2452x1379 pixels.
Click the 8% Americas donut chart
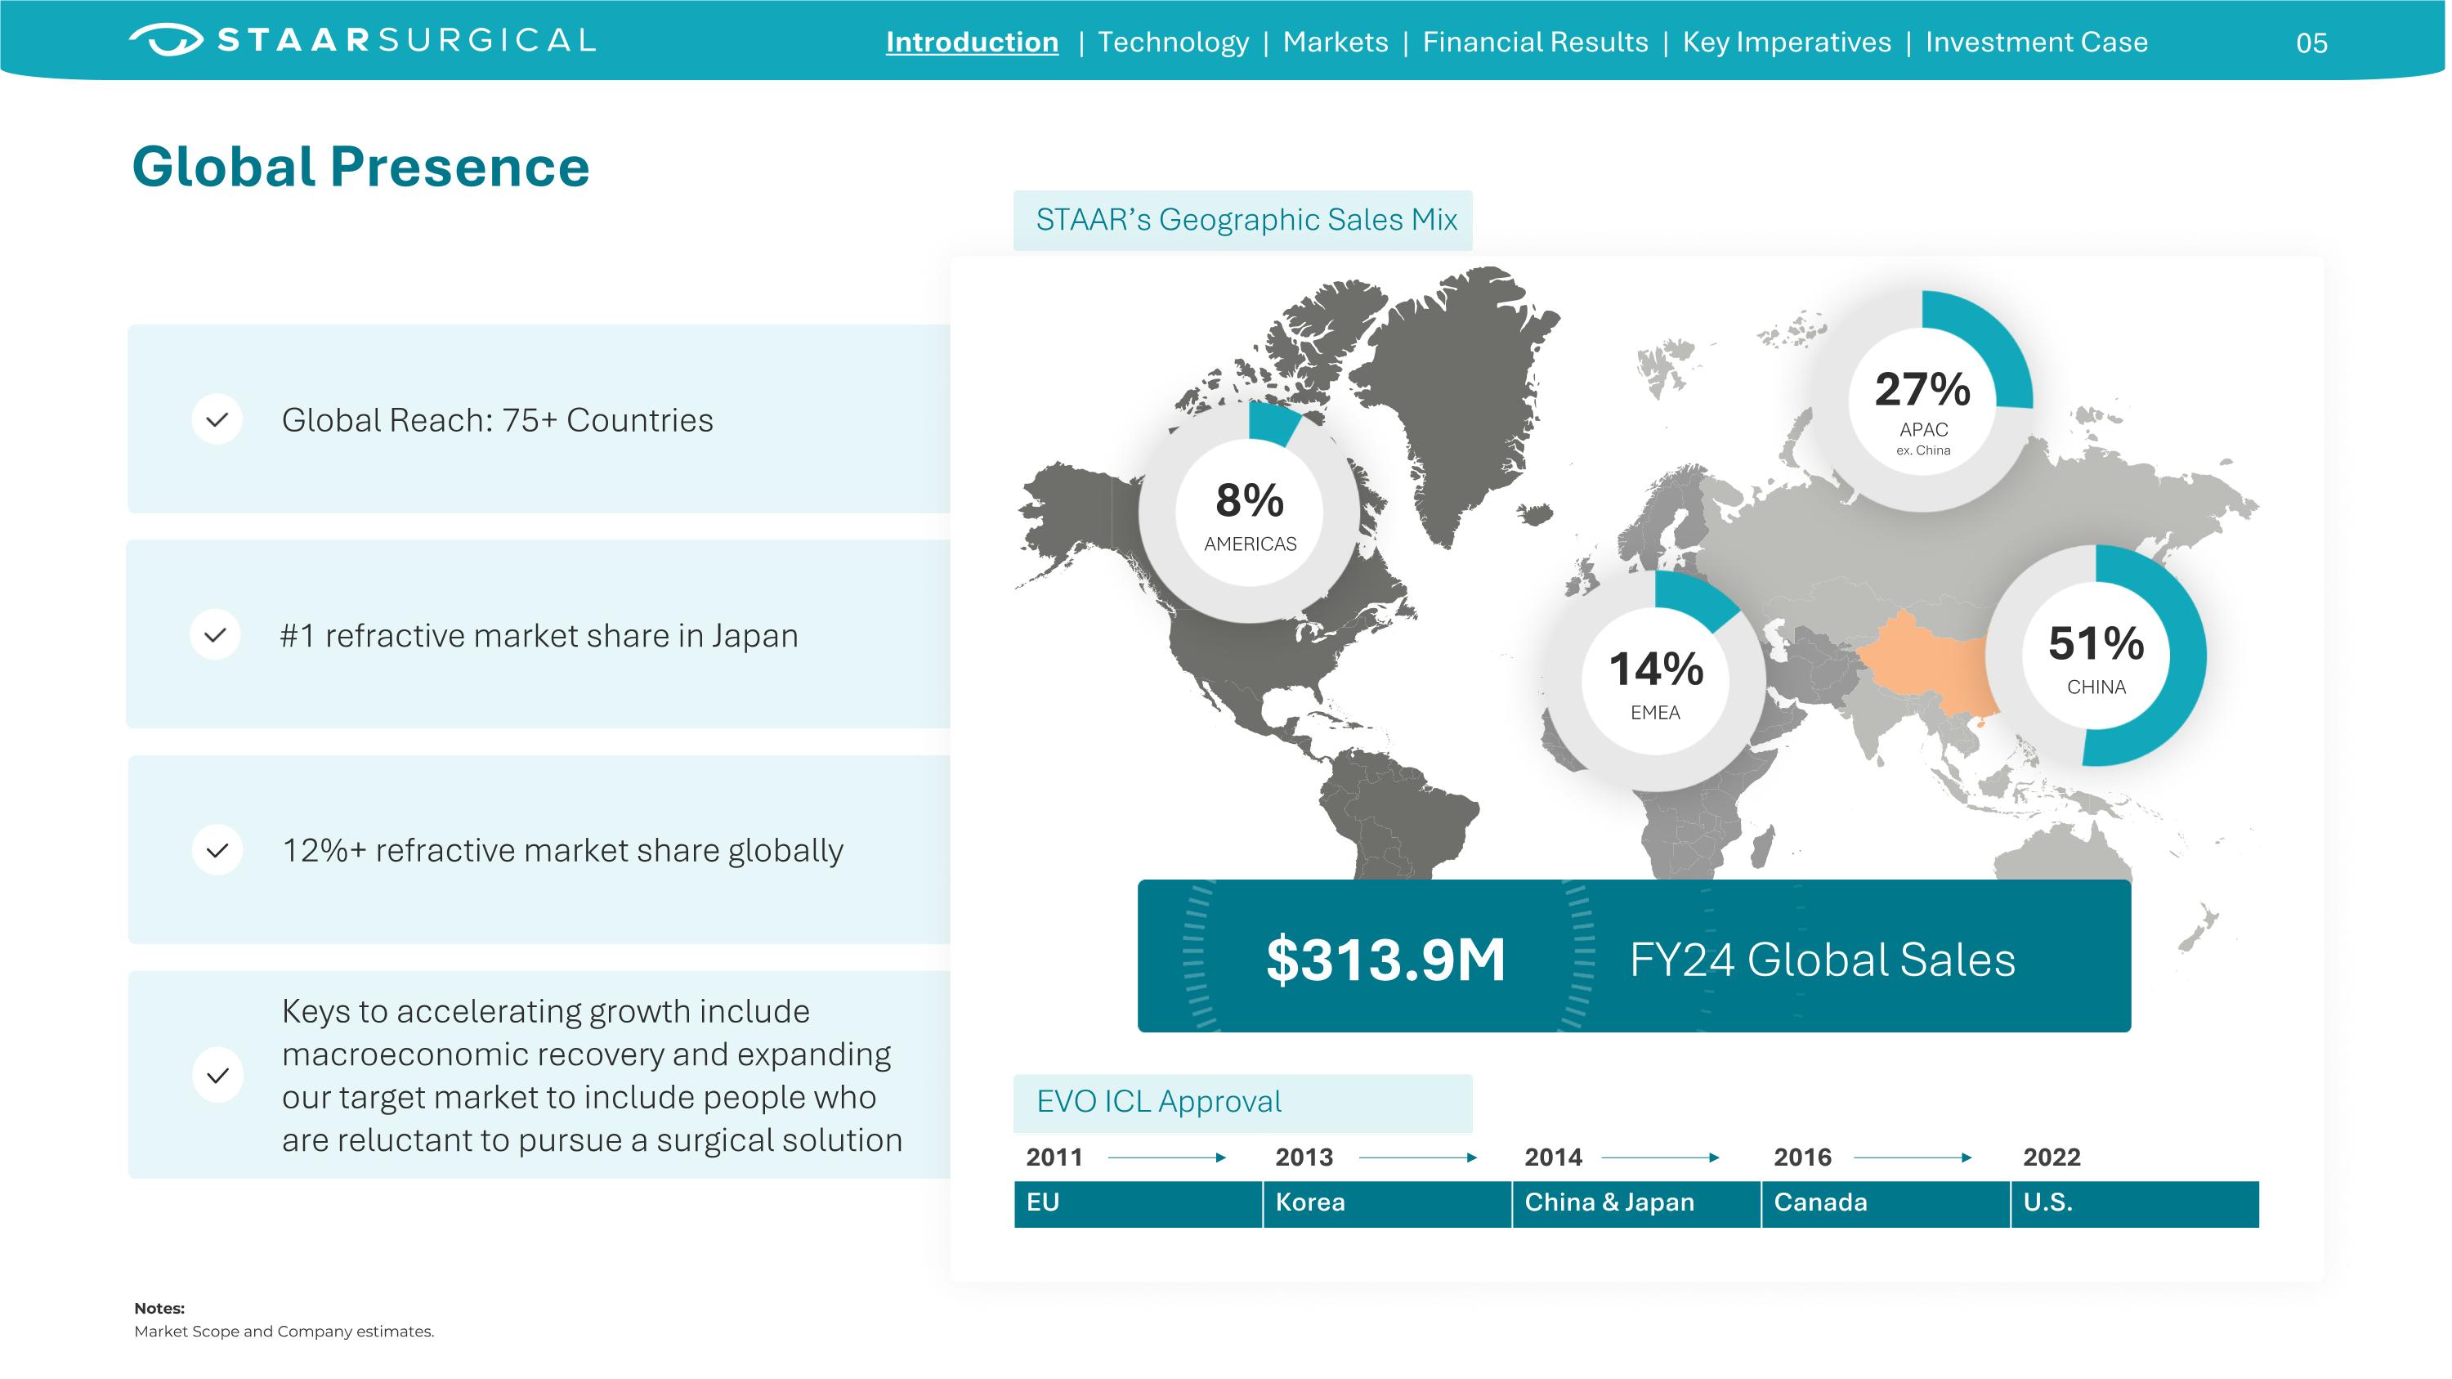click(x=1249, y=512)
